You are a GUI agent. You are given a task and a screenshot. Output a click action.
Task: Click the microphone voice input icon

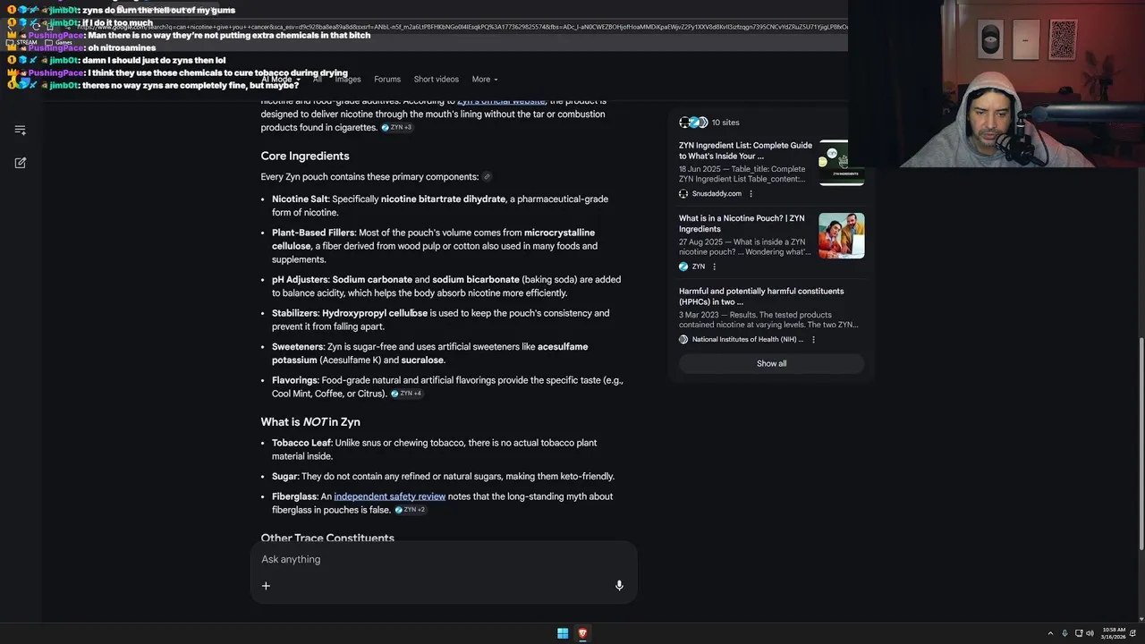(619, 586)
